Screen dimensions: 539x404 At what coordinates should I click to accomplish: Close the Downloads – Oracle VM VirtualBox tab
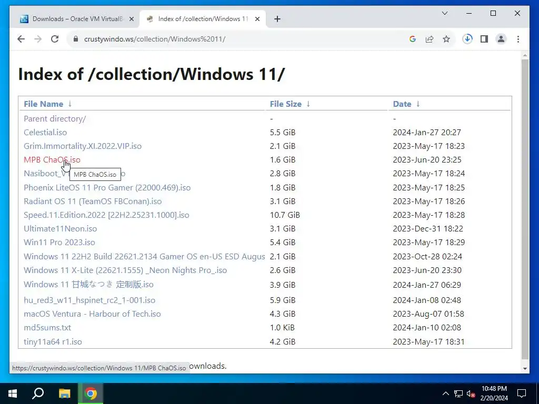(x=131, y=19)
